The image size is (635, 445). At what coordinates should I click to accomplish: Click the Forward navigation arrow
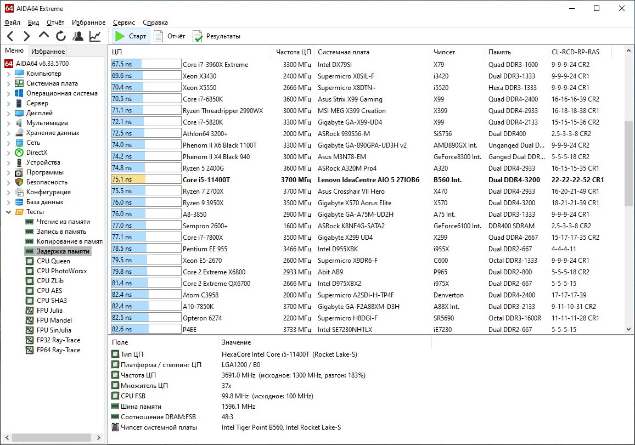(27, 36)
